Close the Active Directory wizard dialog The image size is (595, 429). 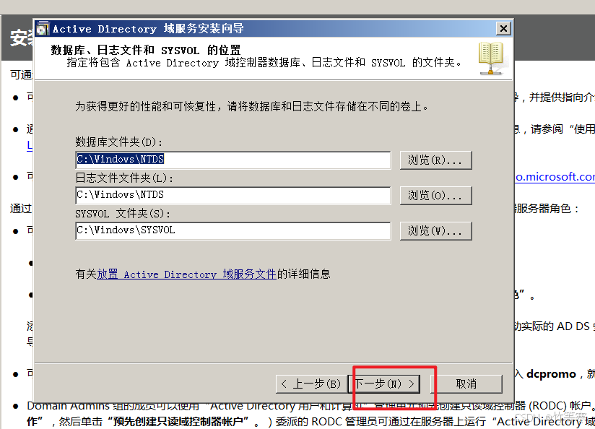503,28
